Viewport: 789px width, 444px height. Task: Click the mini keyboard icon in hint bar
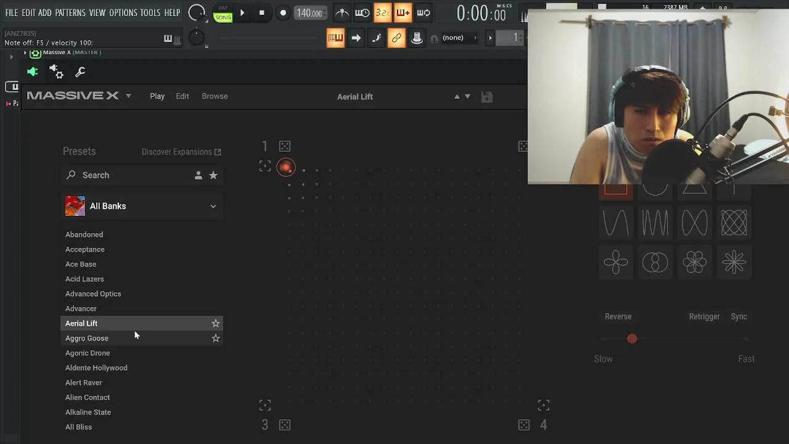point(168,38)
